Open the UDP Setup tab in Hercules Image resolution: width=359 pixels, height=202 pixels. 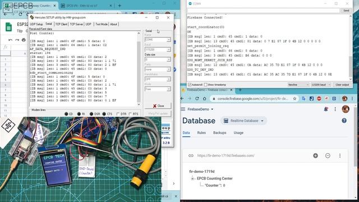click(36, 24)
